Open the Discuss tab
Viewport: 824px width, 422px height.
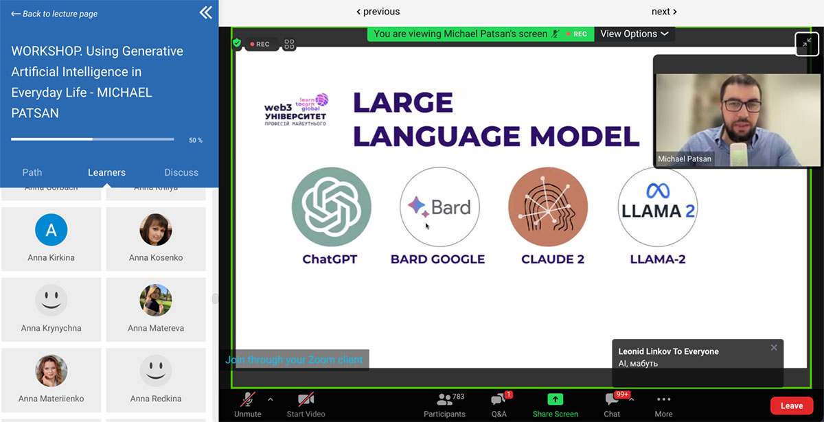point(181,172)
